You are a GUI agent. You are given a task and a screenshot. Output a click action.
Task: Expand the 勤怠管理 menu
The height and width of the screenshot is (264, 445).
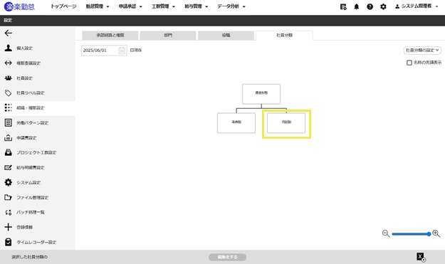98,6
